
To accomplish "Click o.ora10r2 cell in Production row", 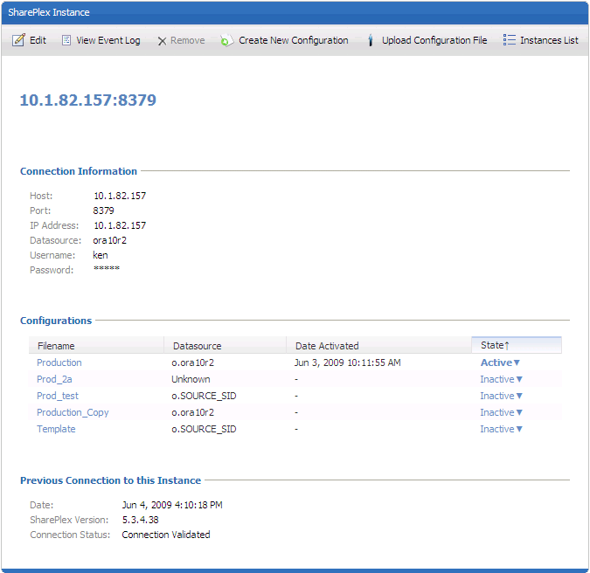I will coord(192,362).
